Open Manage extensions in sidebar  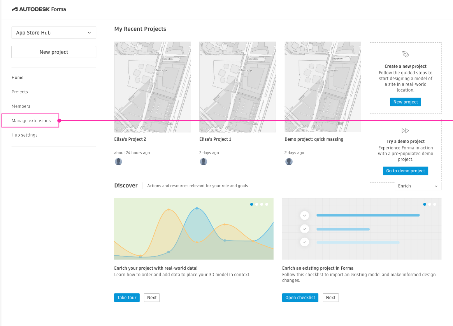point(31,121)
